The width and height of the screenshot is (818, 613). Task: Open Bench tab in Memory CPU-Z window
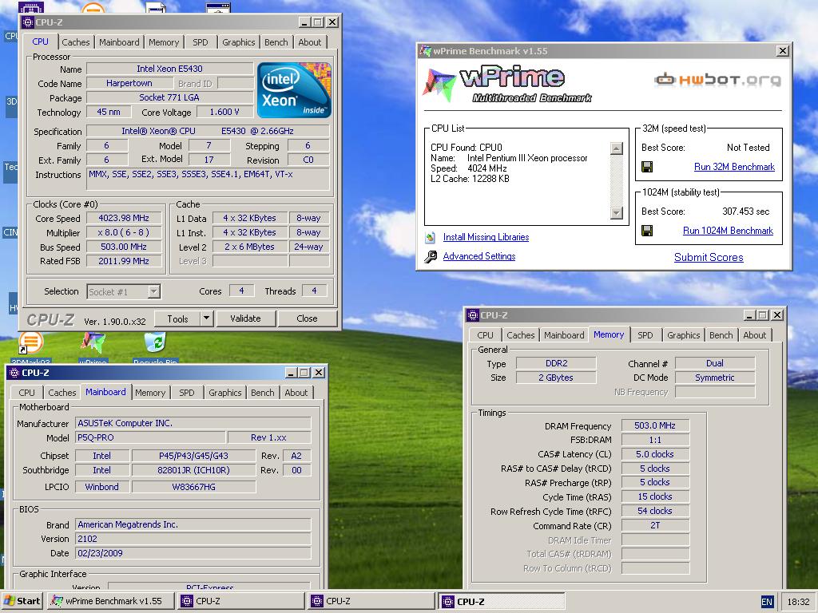(721, 335)
